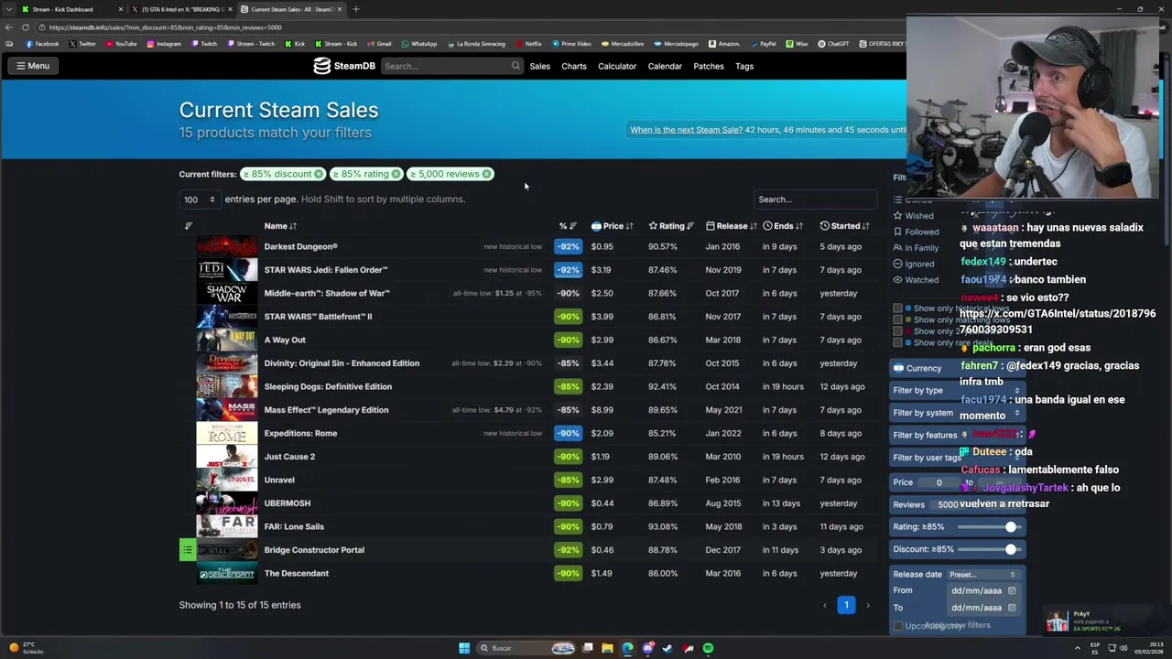Open Windows Start menu
The image size is (1172, 659).
[x=464, y=648]
